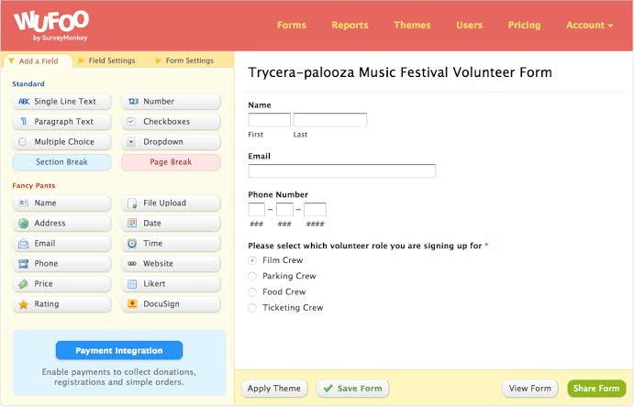Screen dimensions: 634x407
Task: Choose the Parking Crew radio option
Action: point(253,276)
